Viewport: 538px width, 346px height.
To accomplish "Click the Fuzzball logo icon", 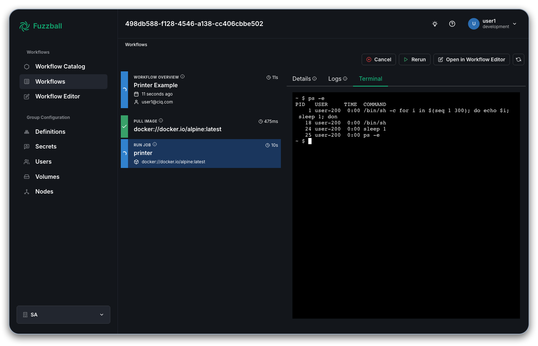I will tap(25, 26).
